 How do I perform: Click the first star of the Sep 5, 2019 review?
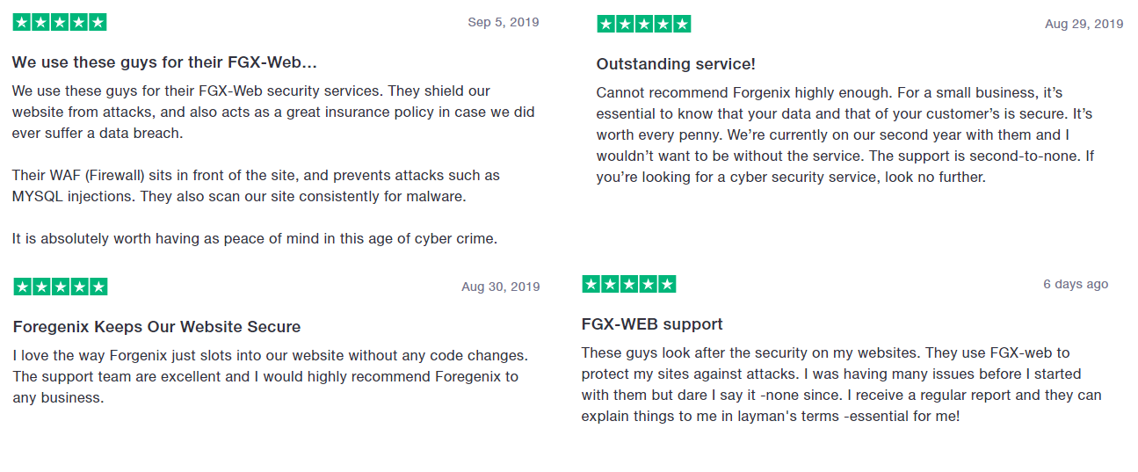click(x=22, y=23)
